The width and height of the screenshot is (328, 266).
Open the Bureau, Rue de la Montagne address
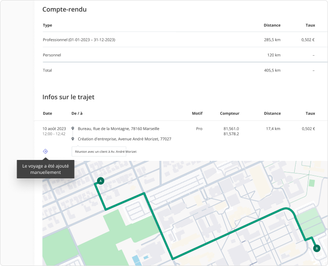pyautogui.click(x=118, y=129)
